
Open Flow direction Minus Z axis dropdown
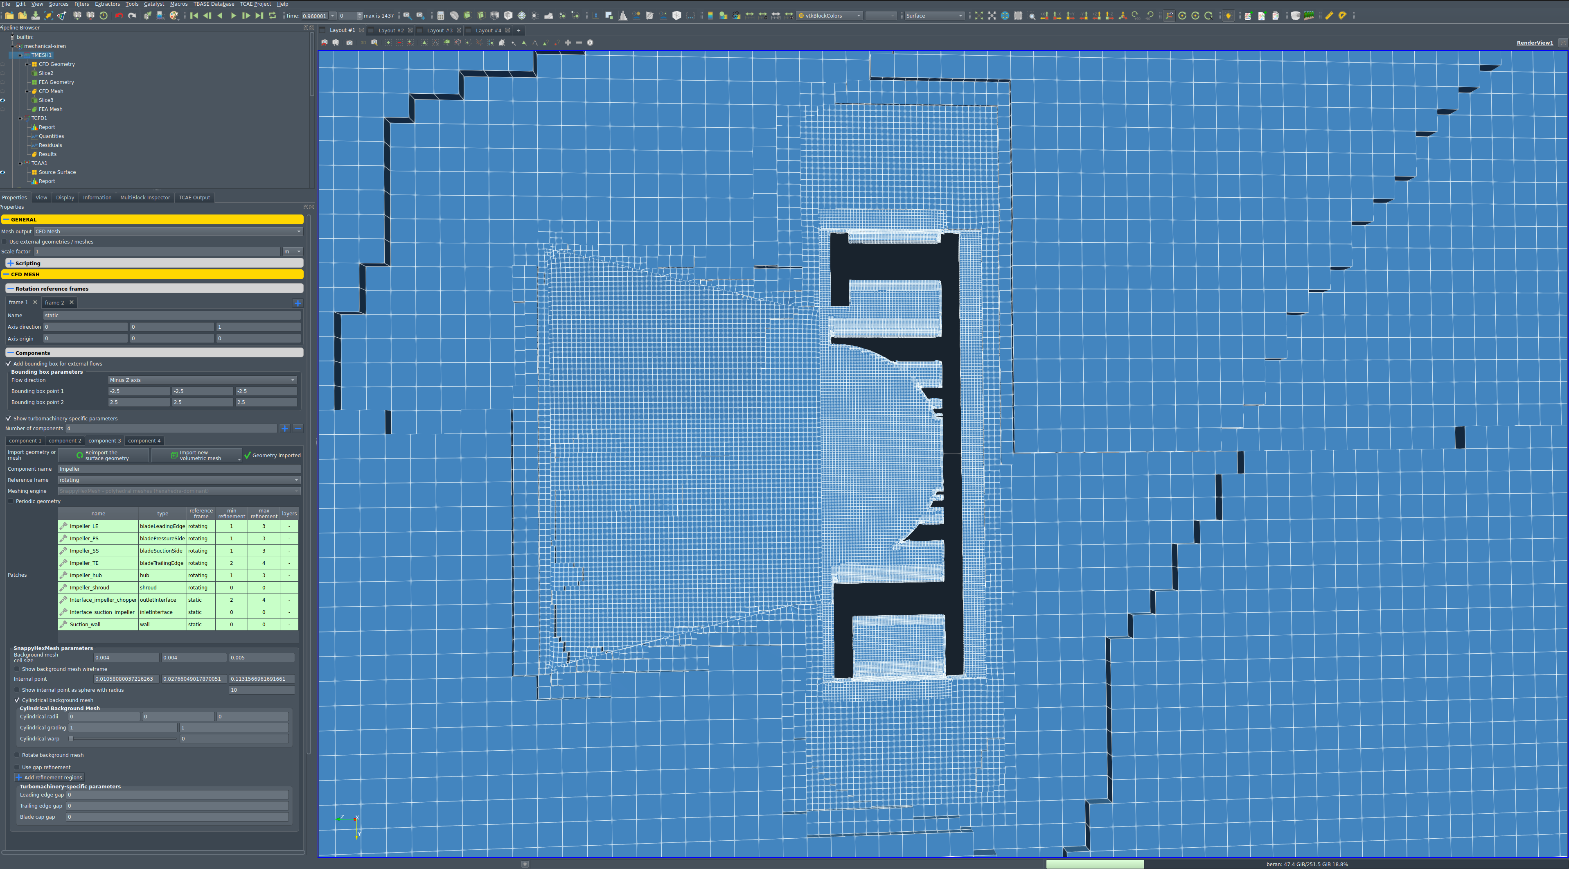[202, 380]
